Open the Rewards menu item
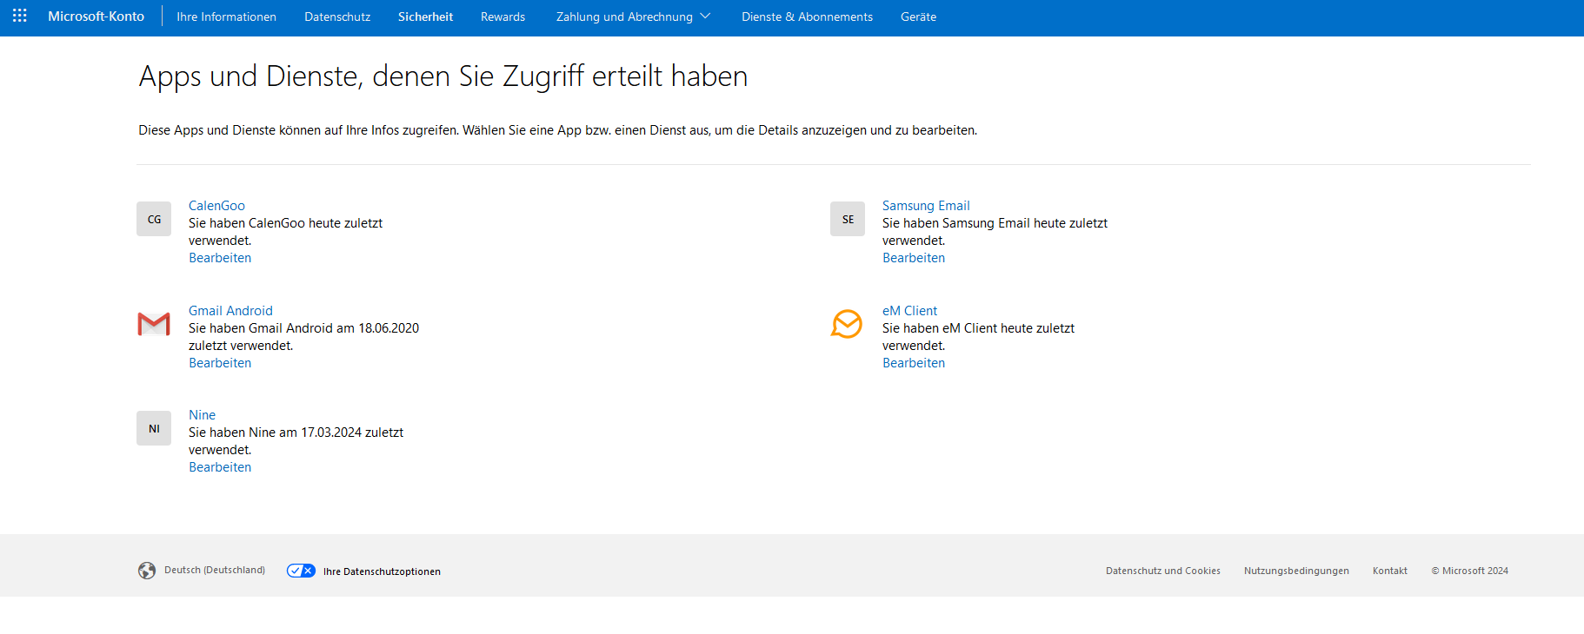Screen dimensions: 1584x634 click(x=502, y=17)
